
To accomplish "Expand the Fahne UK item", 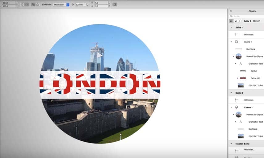I will coord(238,78).
